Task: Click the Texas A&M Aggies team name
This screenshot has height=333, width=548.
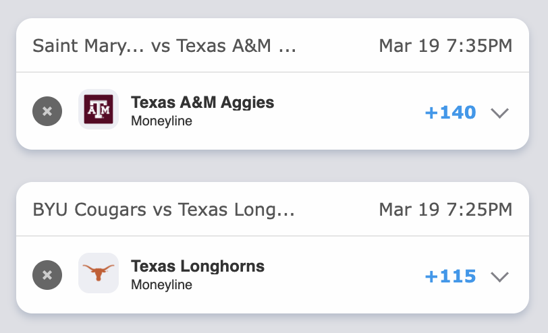Action: [202, 102]
